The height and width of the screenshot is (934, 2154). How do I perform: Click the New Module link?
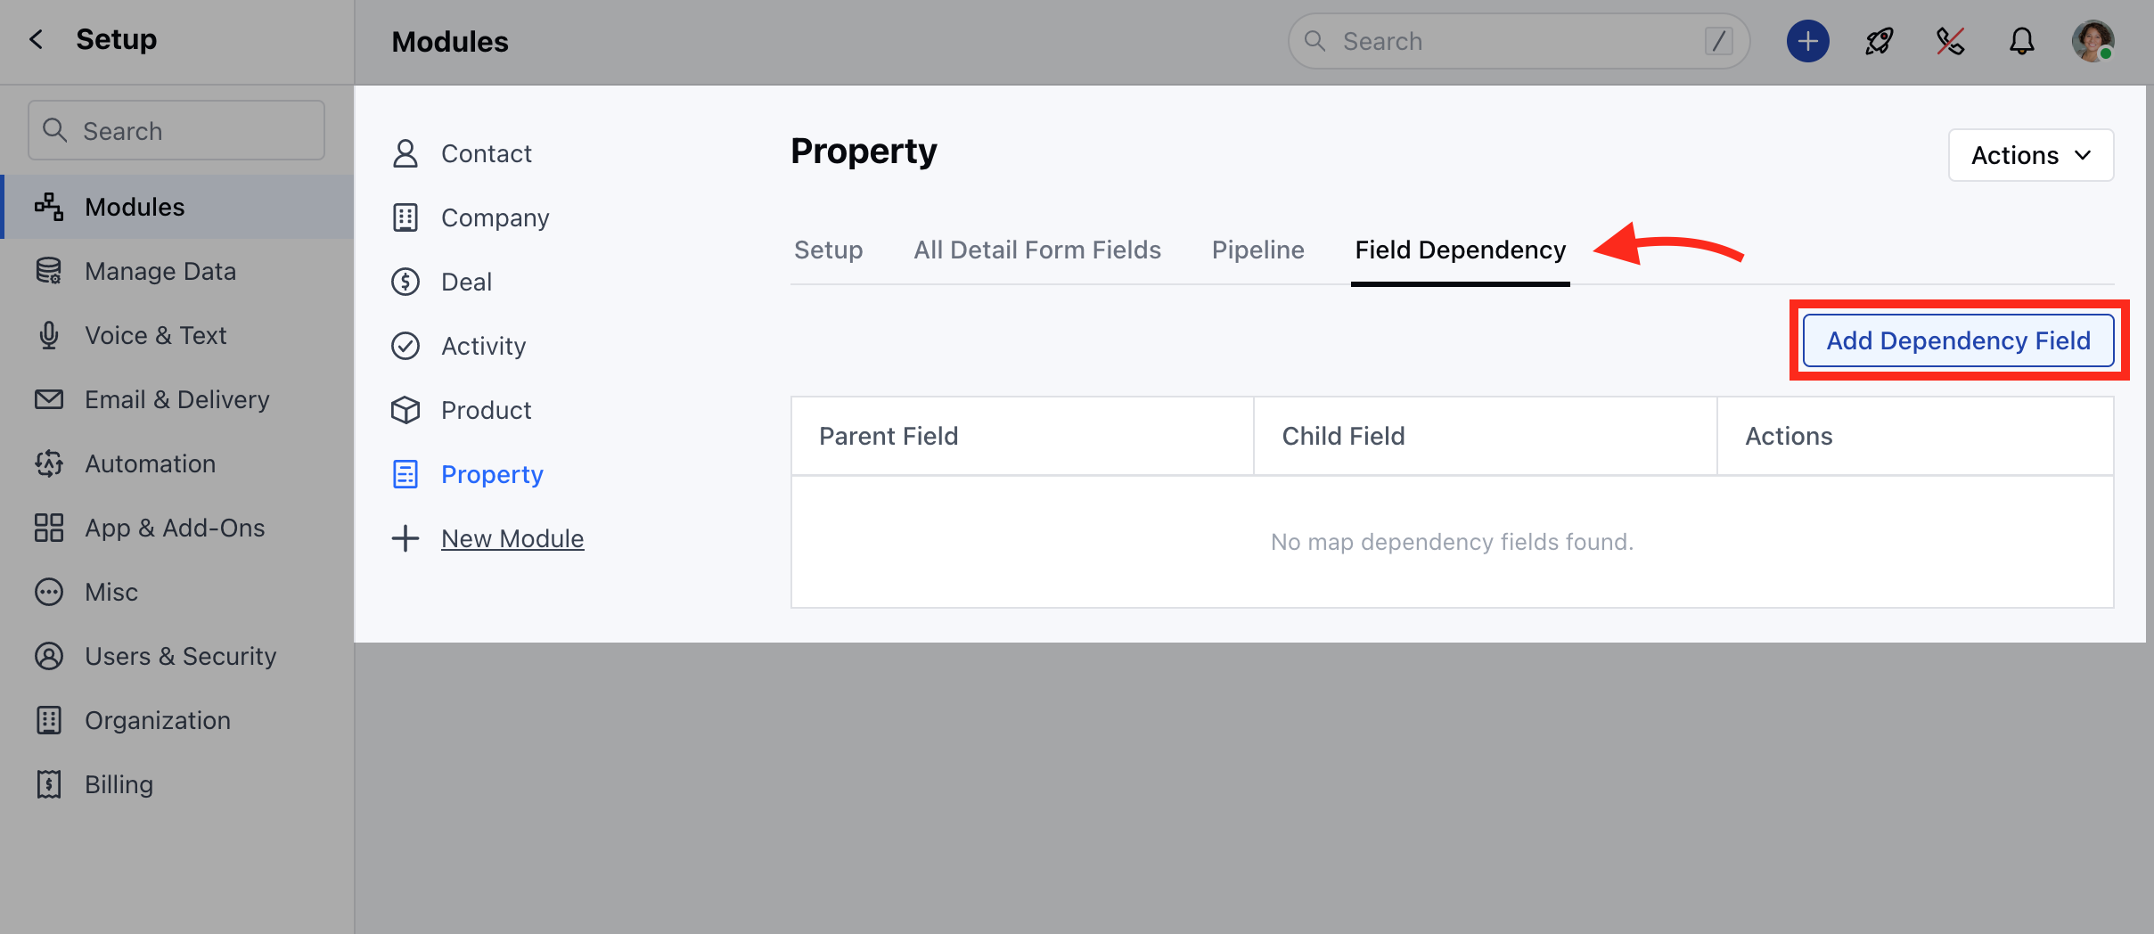(x=512, y=538)
